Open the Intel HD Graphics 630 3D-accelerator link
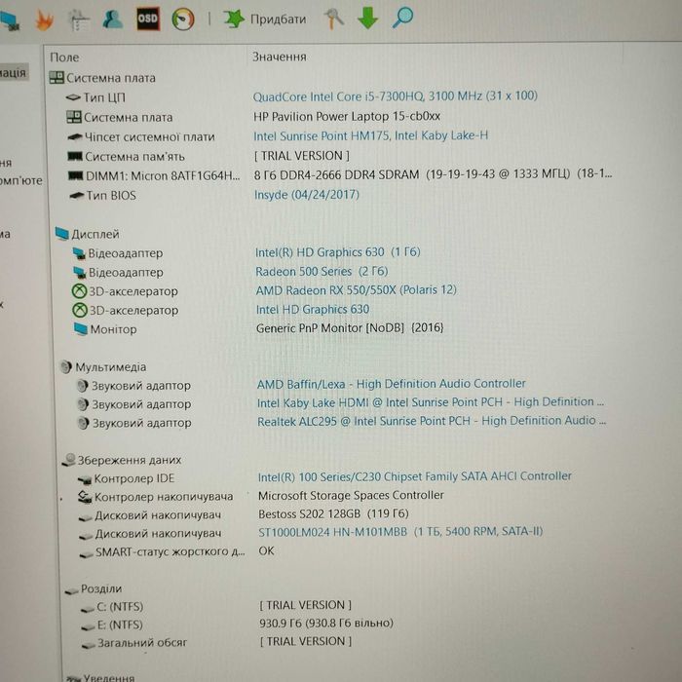 (x=313, y=309)
